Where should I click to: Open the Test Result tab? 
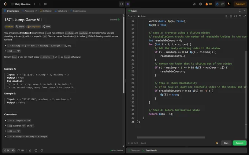point(150,150)
